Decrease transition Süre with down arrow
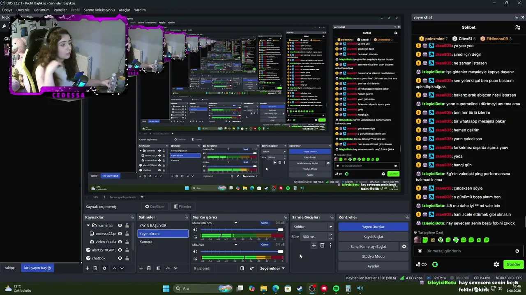This screenshot has height=295, width=526. coord(330,238)
